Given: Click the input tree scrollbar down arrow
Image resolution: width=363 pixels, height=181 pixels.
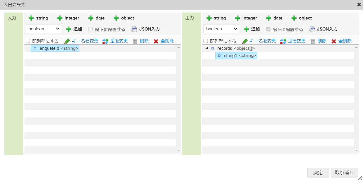Looking at the screenshot, I should (x=179, y=150).
